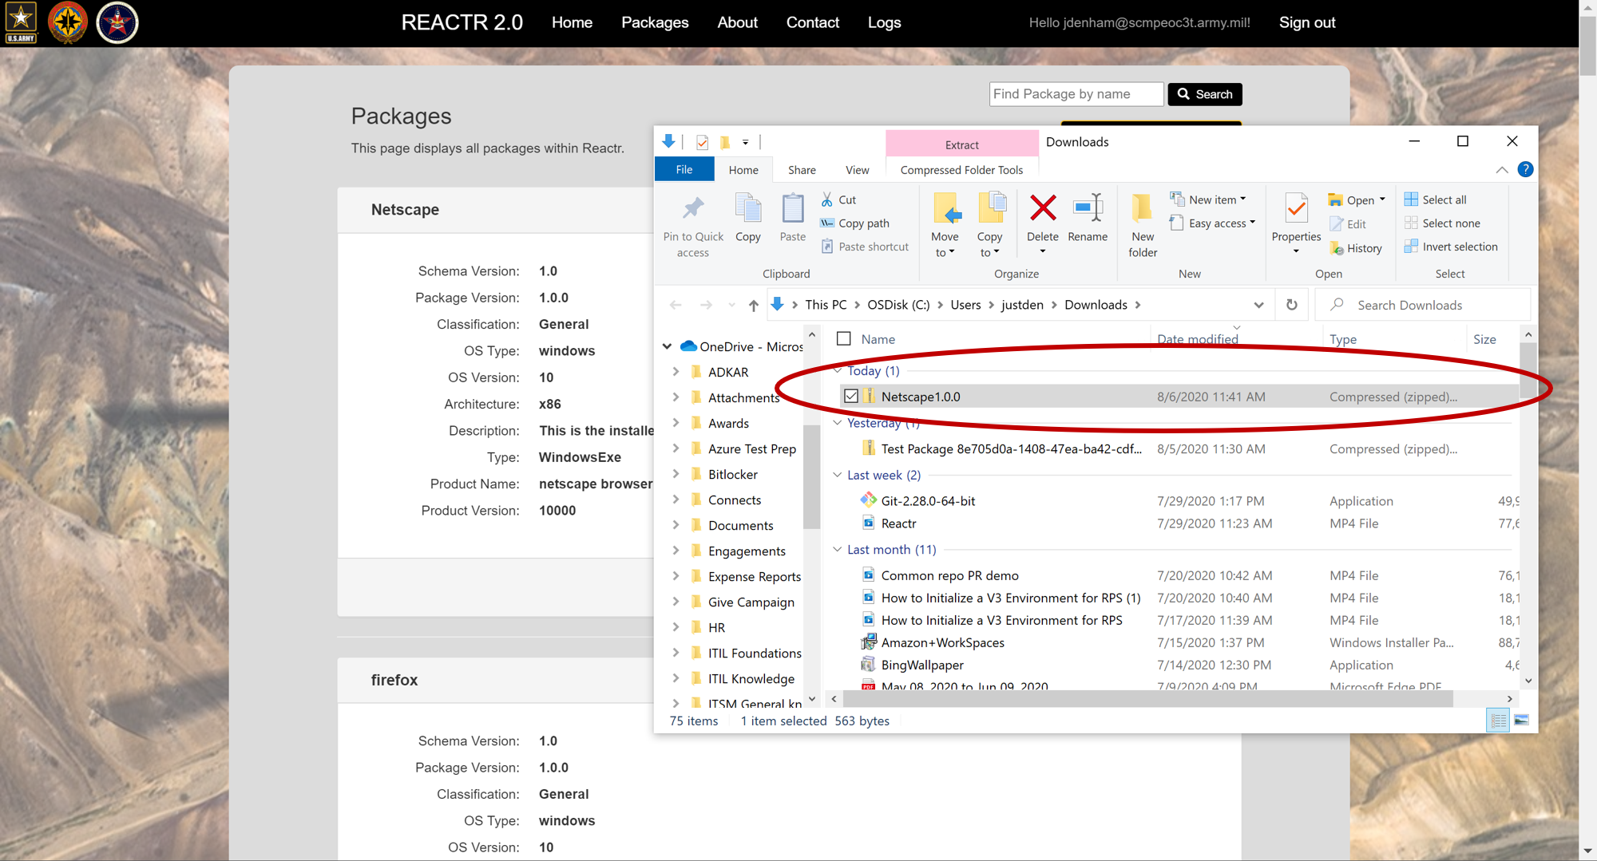
Task: Open the Open button dropdown arrow
Action: pyautogui.click(x=1382, y=199)
